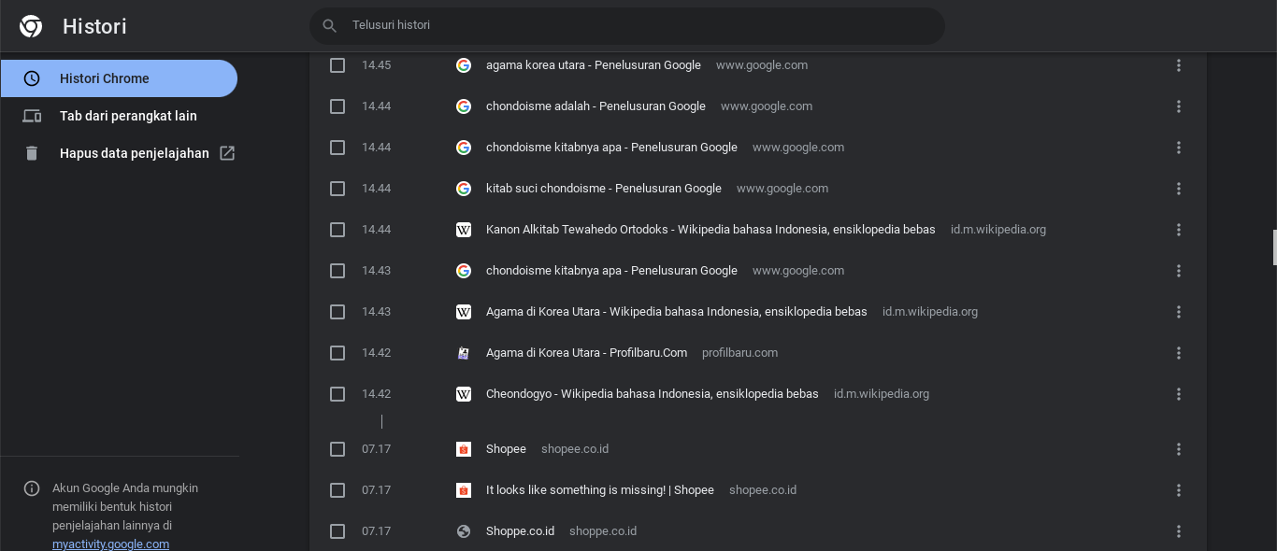The width and height of the screenshot is (1277, 551).
Task: Open the myactivity.google.com link
Action: (110, 544)
